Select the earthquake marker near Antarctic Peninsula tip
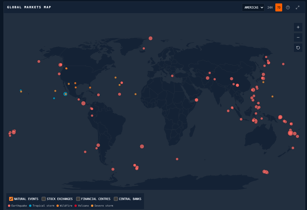This screenshot has width=307, height=210. tap(113, 169)
